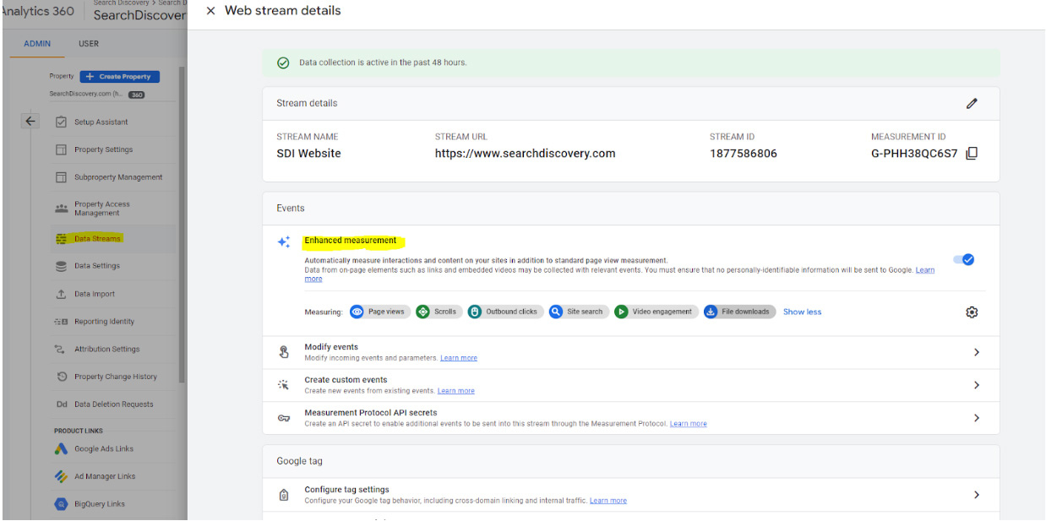Click the Video engagement chip
The height and width of the screenshot is (521, 1046).
[x=656, y=312]
